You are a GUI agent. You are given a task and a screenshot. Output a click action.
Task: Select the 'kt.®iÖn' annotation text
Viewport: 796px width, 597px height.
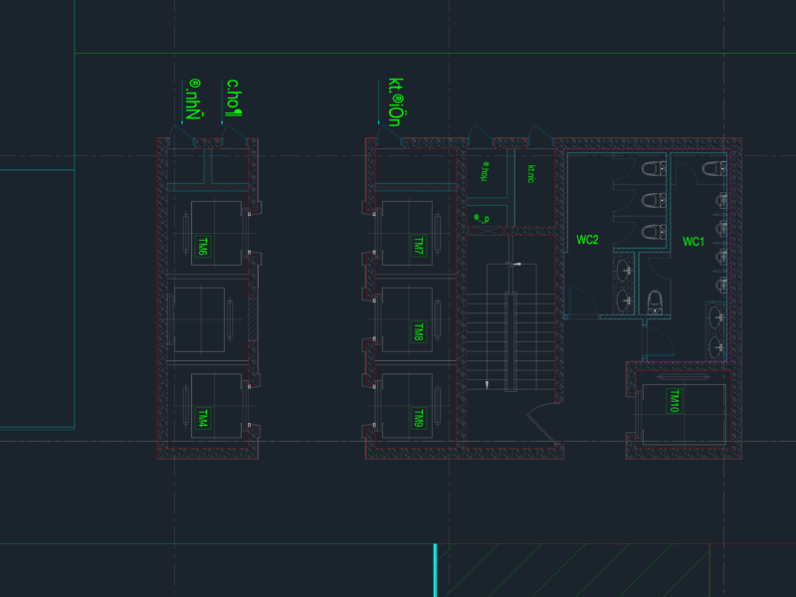(395, 102)
